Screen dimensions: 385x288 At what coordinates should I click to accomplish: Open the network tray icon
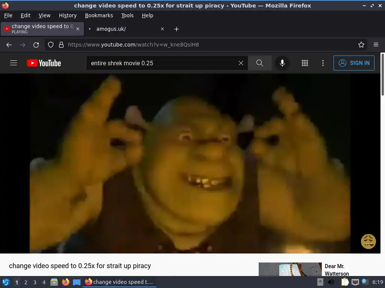tap(355, 282)
